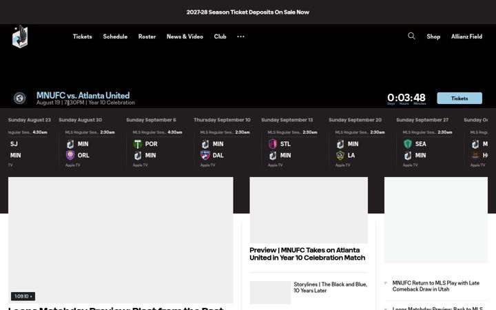The width and height of the screenshot is (496, 310).
Task: Open the Allianz Field link
Action: 466,37
